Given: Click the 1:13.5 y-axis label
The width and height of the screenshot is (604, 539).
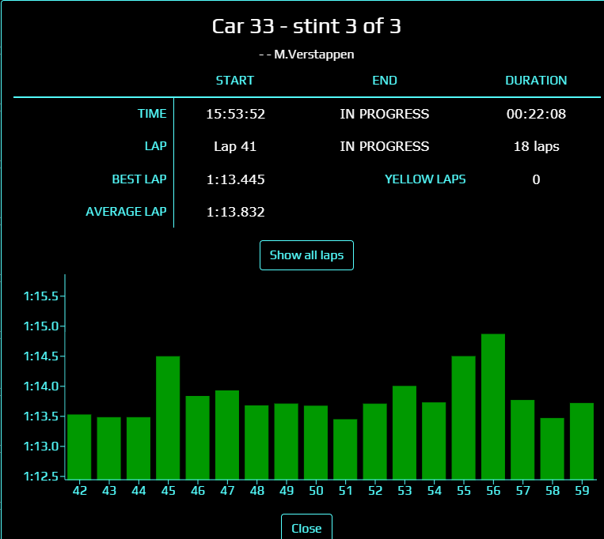Looking at the screenshot, I should point(41,416).
